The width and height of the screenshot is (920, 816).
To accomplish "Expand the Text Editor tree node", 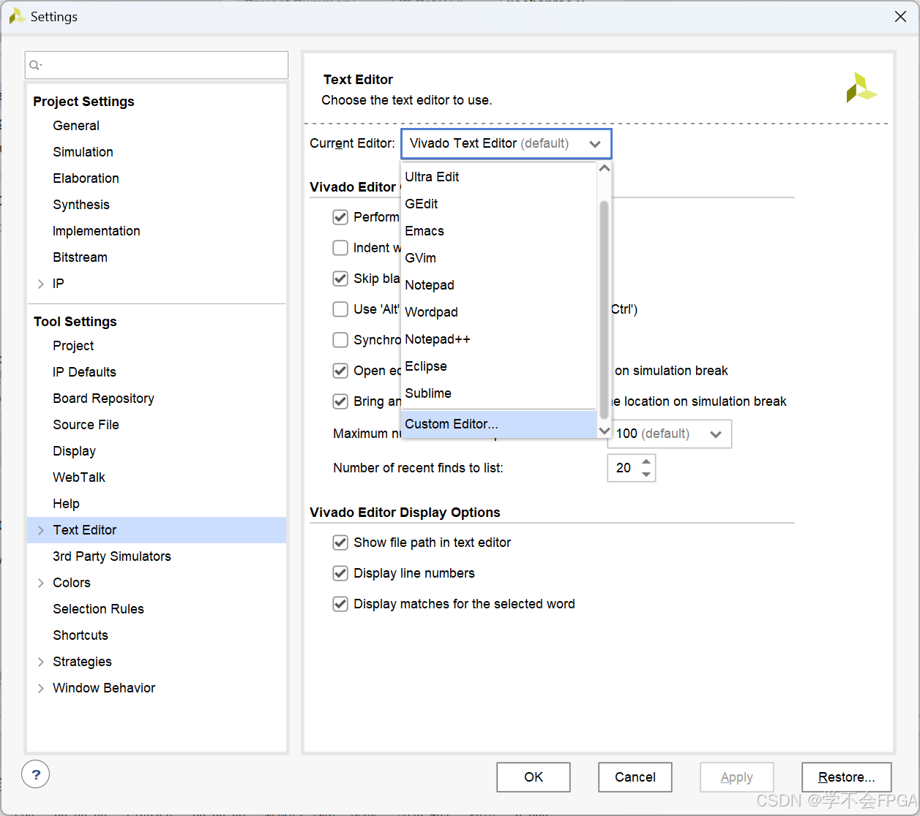I will (41, 530).
